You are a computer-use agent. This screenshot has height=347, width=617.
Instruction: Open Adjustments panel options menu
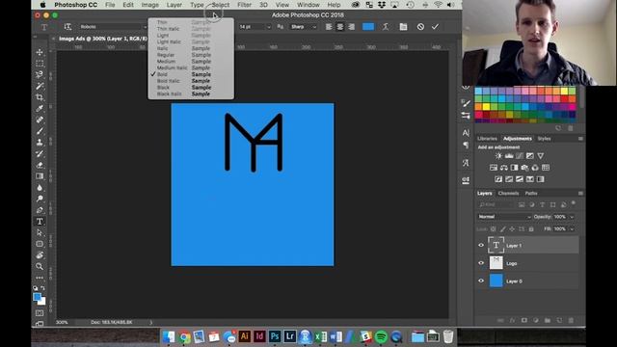click(x=580, y=139)
